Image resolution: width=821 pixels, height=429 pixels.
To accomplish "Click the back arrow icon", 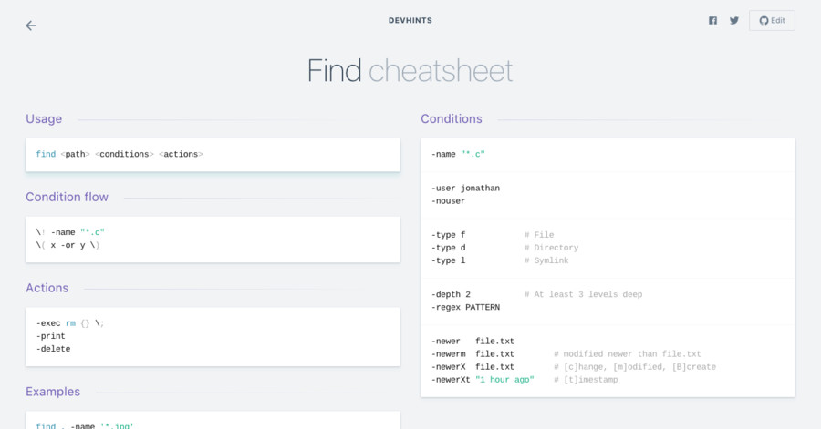I will [x=31, y=26].
